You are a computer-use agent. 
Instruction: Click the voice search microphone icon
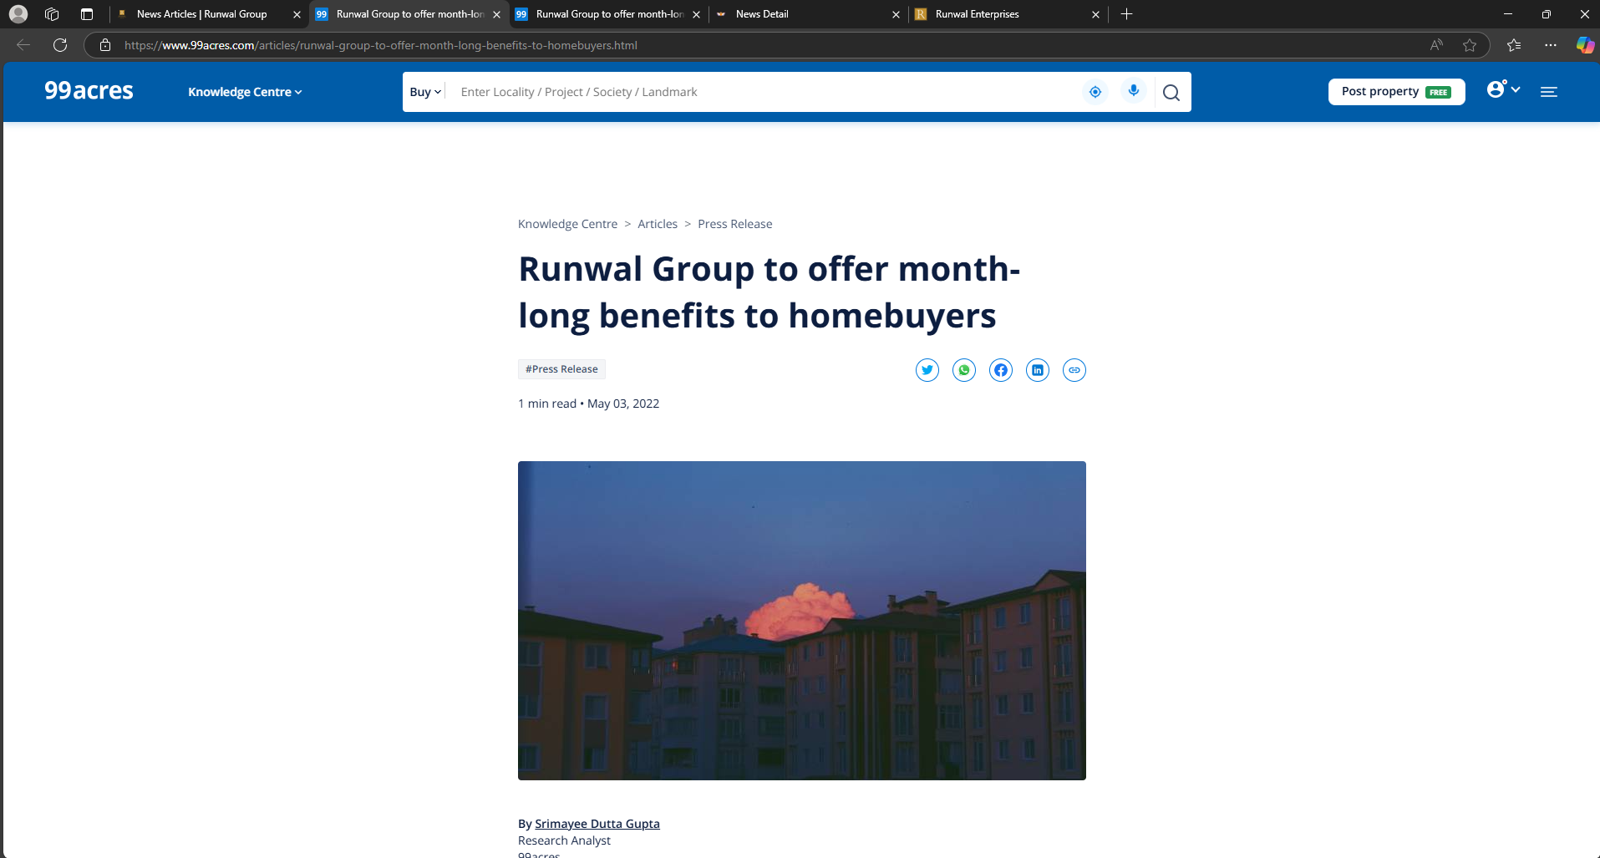click(x=1133, y=91)
